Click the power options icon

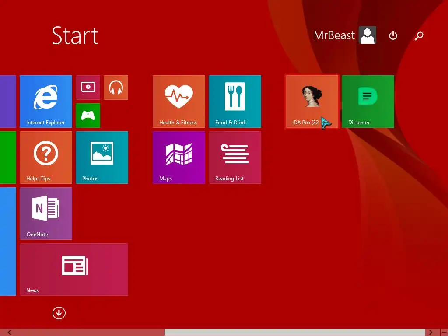pyautogui.click(x=393, y=35)
